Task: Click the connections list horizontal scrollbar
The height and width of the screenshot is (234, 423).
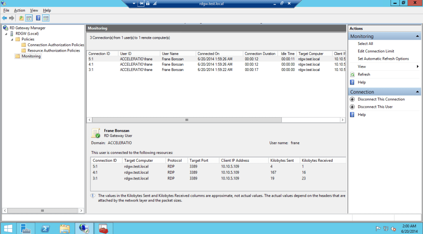Action: [x=186, y=120]
